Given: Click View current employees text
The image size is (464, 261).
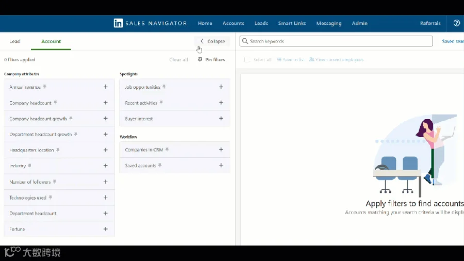Looking at the screenshot, I should point(339,59).
